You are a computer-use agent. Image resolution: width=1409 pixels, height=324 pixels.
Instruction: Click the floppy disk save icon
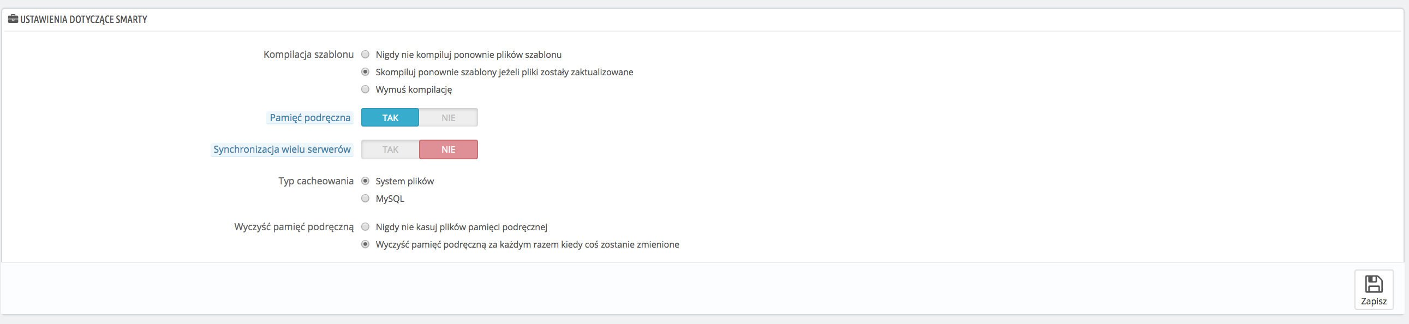[x=1374, y=284]
